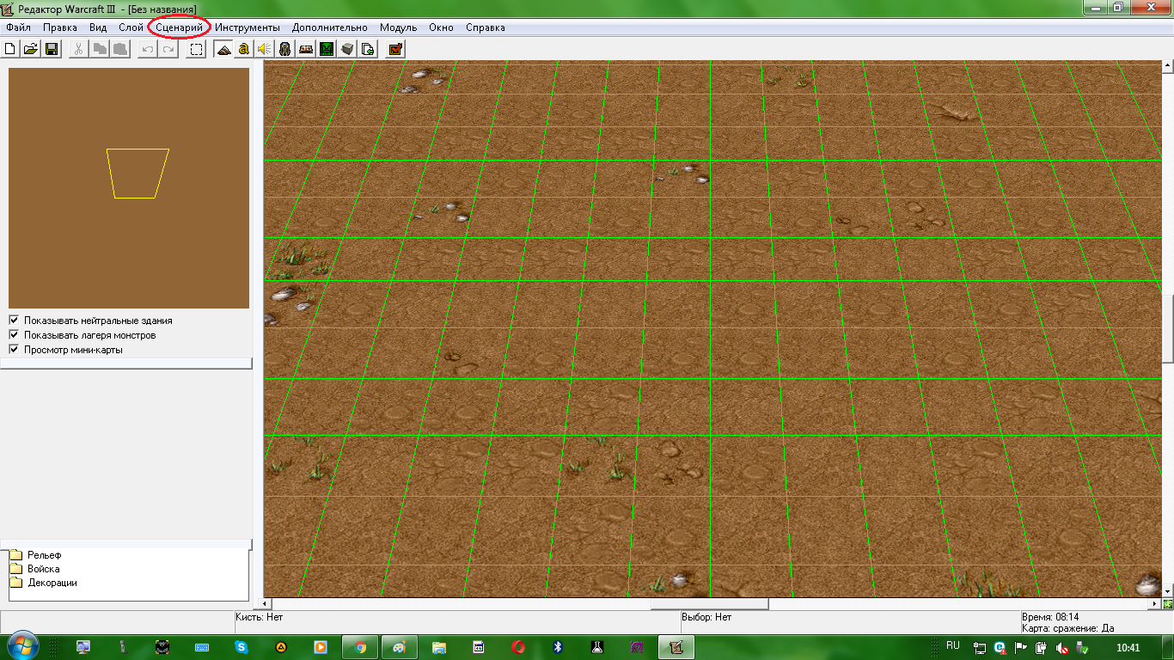This screenshot has width=1174, height=660.
Task: Toggle 'Просмотр мини-карты' checkbox
Action: click(14, 349)
